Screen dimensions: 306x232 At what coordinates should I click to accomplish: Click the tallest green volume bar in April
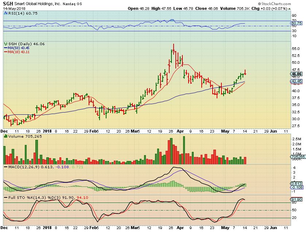coord(184,150)
